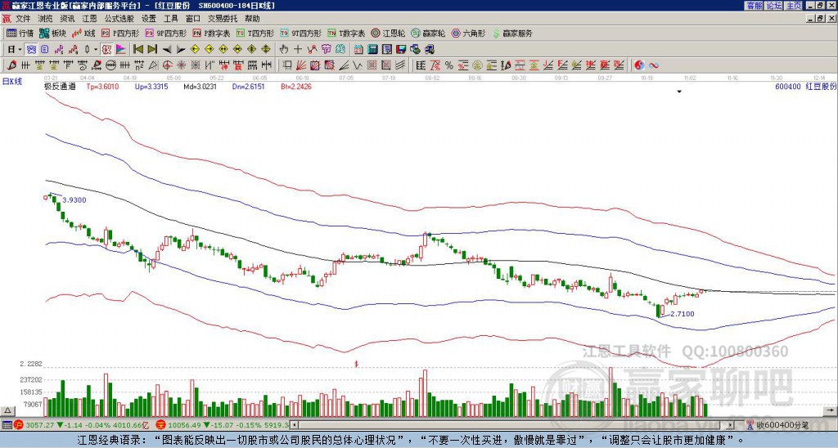Screen dimensions: 838x448
Task: Click the Tp=3.6010 indicator value
Action: [x=102, y=87]
